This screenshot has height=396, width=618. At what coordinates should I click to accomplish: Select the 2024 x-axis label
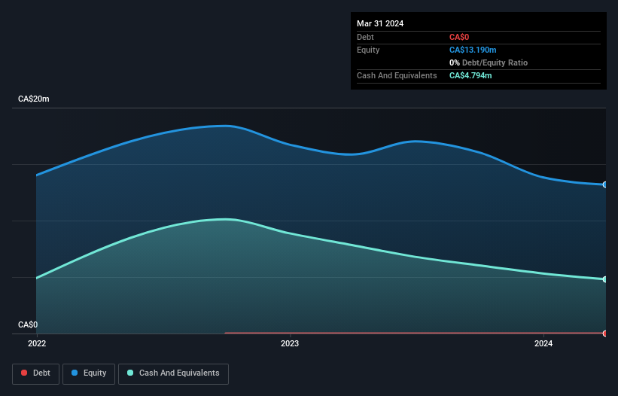543,343
